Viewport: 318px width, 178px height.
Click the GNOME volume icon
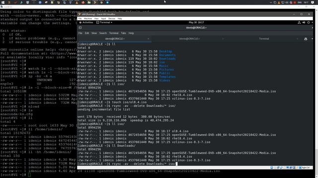tap(304, 22)
